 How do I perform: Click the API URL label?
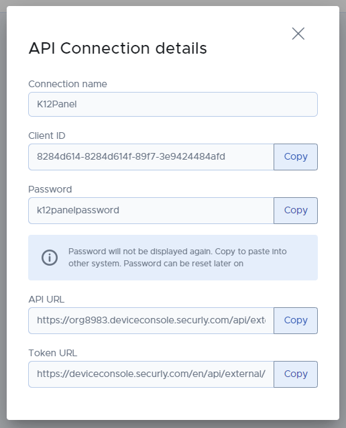coord(46,299)
